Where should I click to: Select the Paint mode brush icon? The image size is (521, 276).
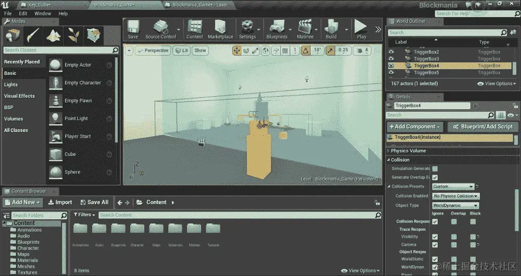33,35
